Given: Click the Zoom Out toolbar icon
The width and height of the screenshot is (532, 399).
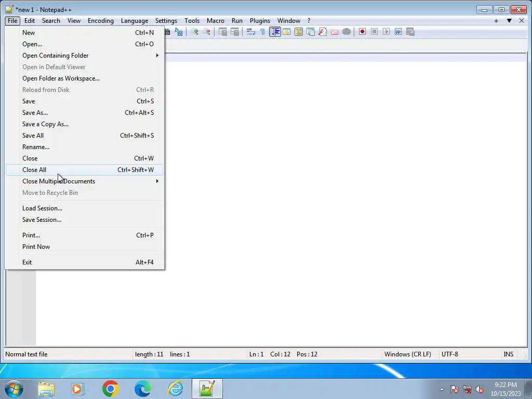Looking at the screenshot, I should pyautogui.click(x=207, y=32).
